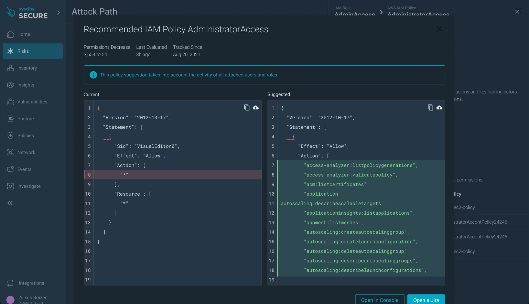The width and height of the screenshot is (529, 304).
Task: Click the Investigate sidebar label
Action: [x=29, y=186]
